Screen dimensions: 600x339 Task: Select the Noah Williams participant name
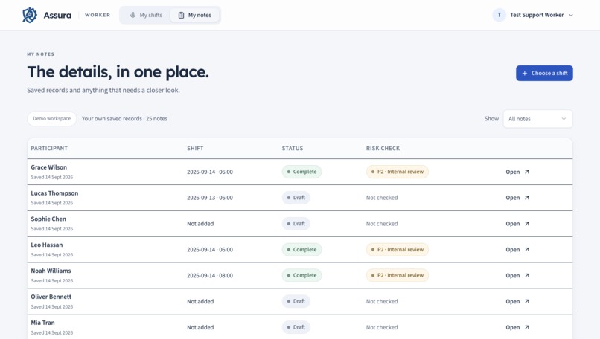pos(51,271)
